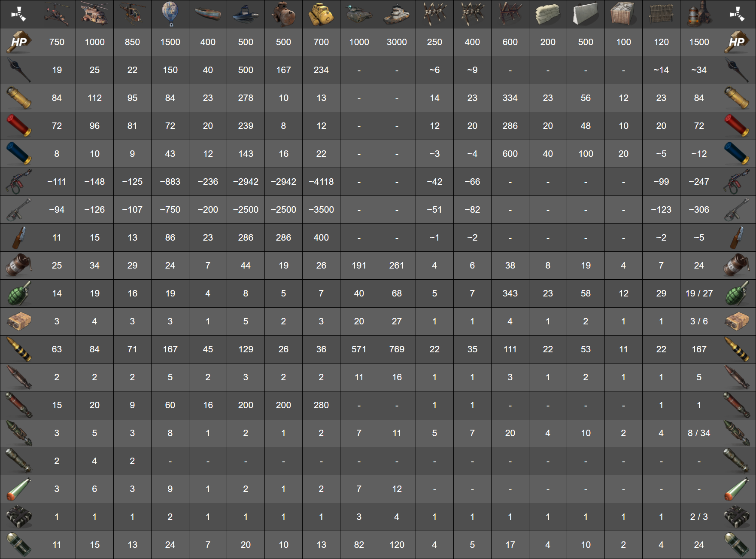
Task: Click the barricade icon above 600 HP
Action: pos(510,14)
